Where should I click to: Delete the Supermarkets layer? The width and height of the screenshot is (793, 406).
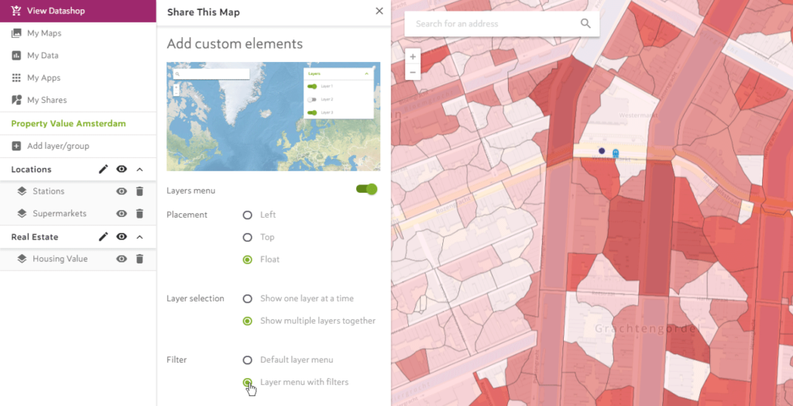pyautogui.click(x=139, y=214)
